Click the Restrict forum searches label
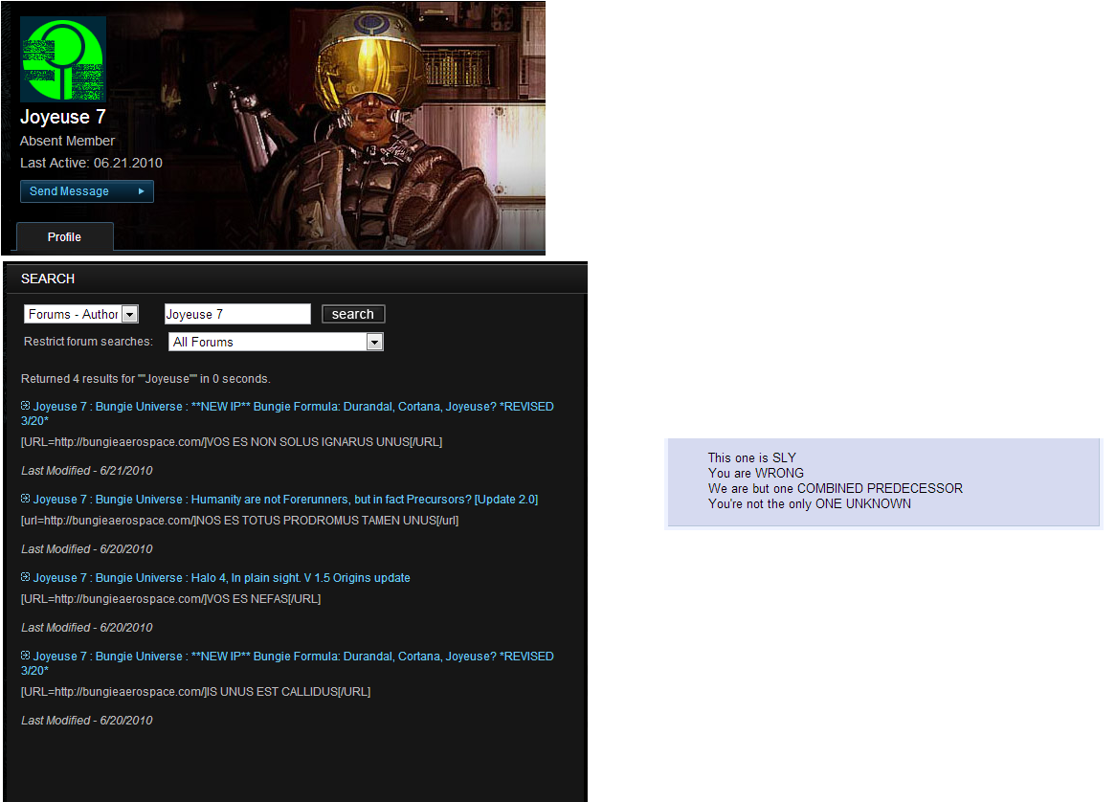Screen dimensions: 1116x802 point(88,342)
